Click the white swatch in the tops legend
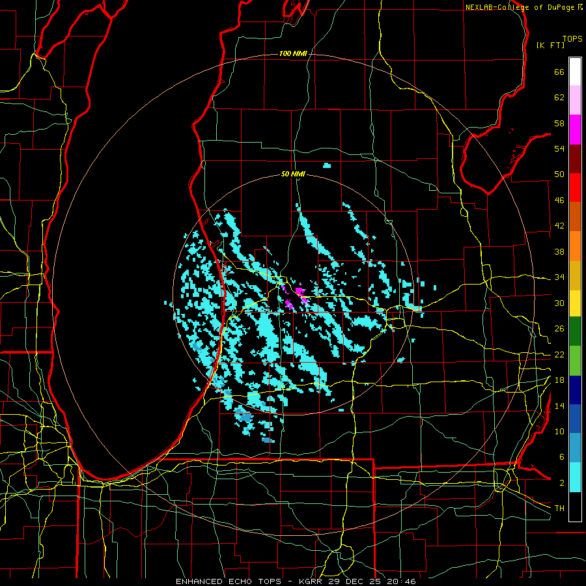The height and width of the screenshot is (586, 586). coord(575,72)
